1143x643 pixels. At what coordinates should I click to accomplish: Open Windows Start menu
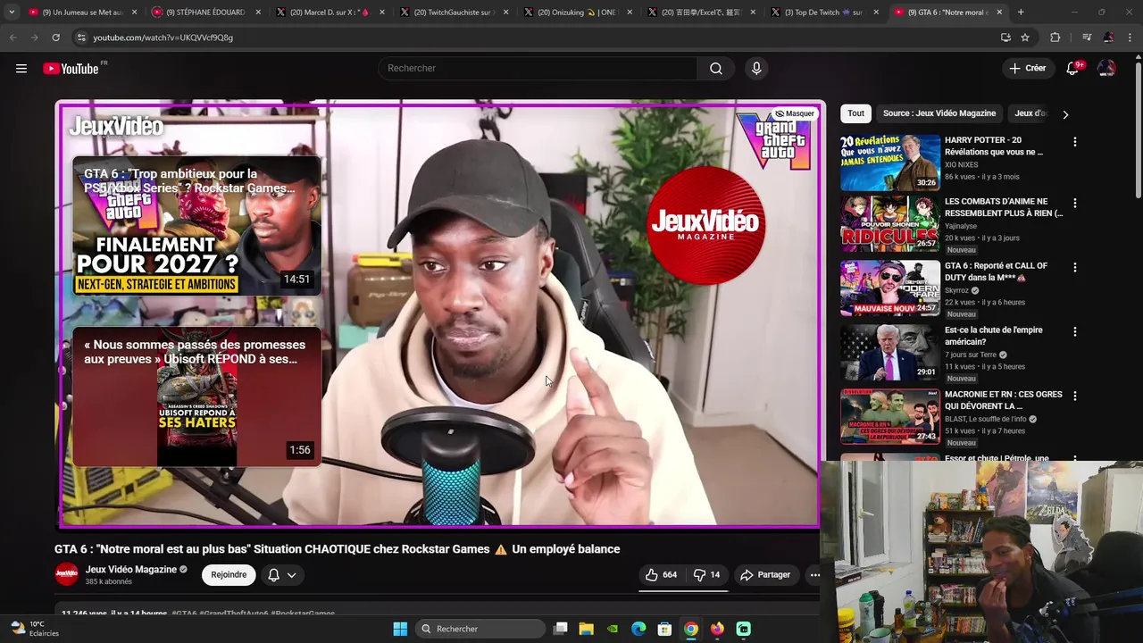(x=400, y=629)
